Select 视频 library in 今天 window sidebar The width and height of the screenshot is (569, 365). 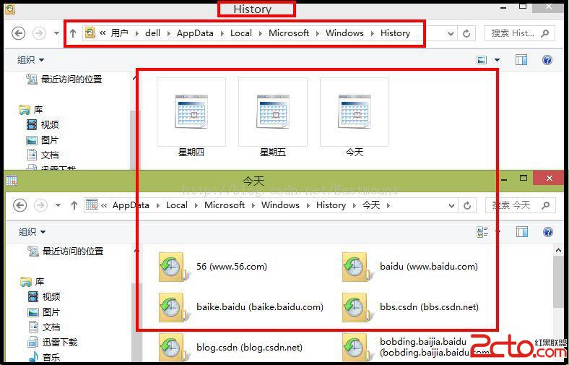click(x=44, y=297)
